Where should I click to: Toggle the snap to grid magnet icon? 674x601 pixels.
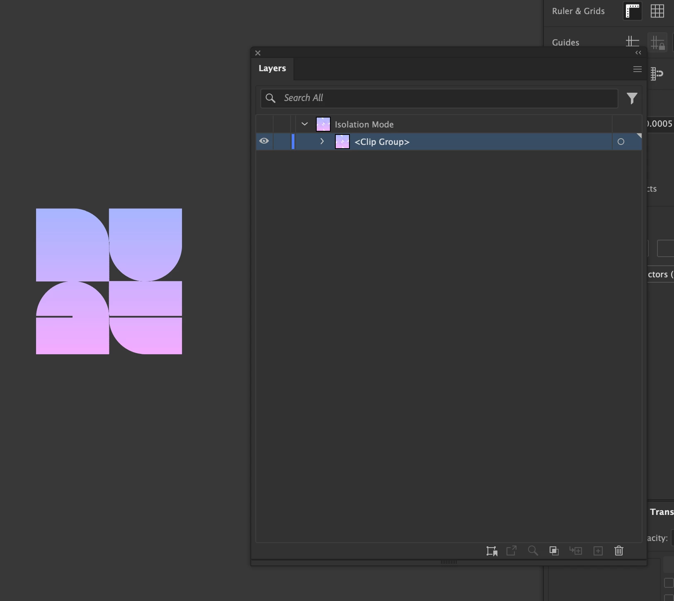657,74
